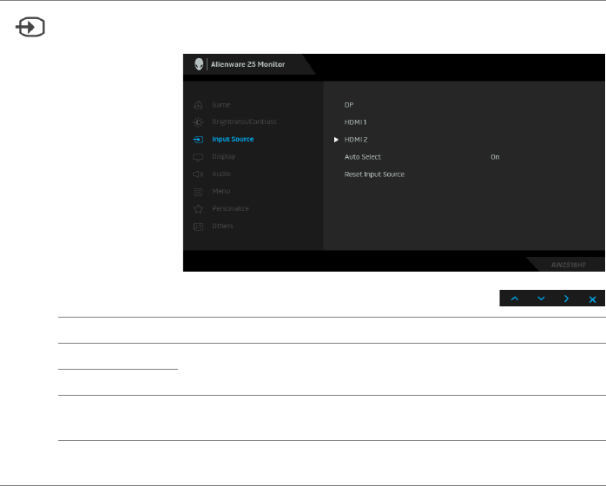Toggle the Auto Select option
606x486 pixels.
click(363, 157)
